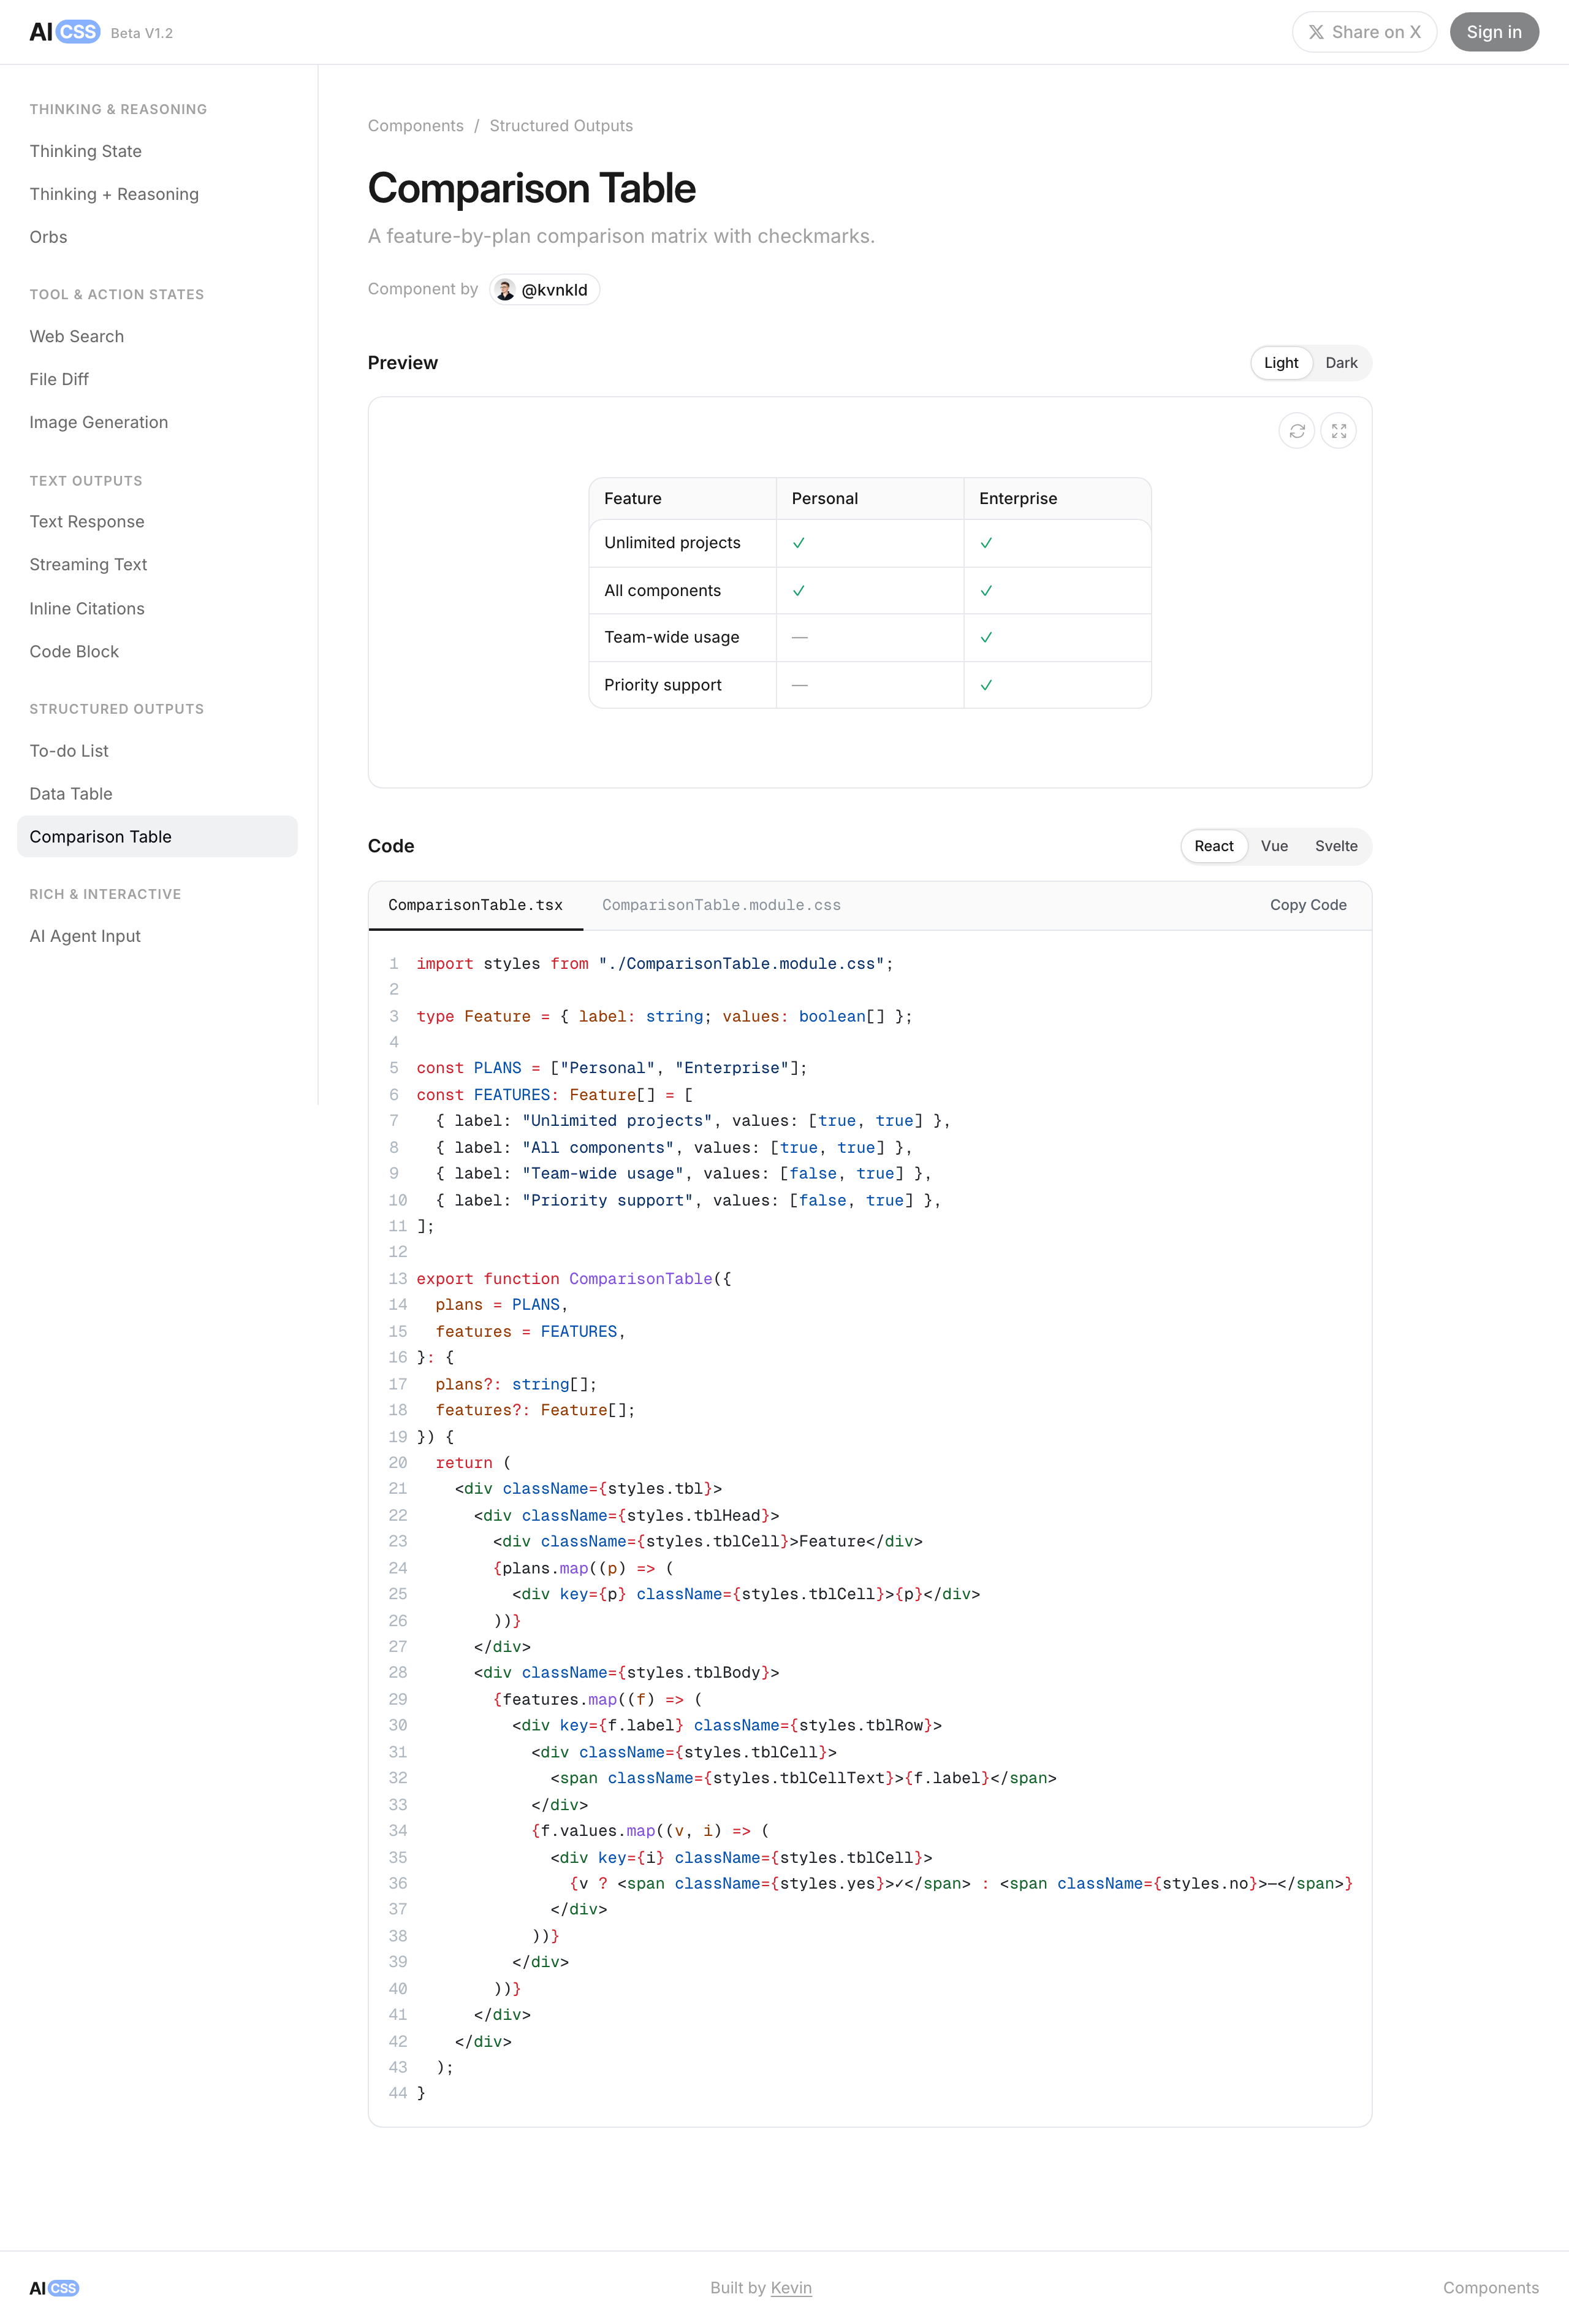
Task: Open Components link in footer
Action: [x=1490, y=2288]
